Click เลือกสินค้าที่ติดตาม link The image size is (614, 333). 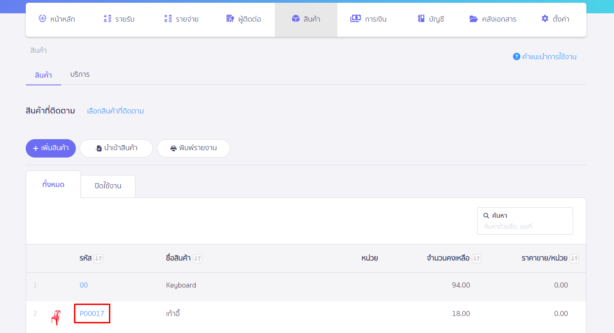(115, 111)
